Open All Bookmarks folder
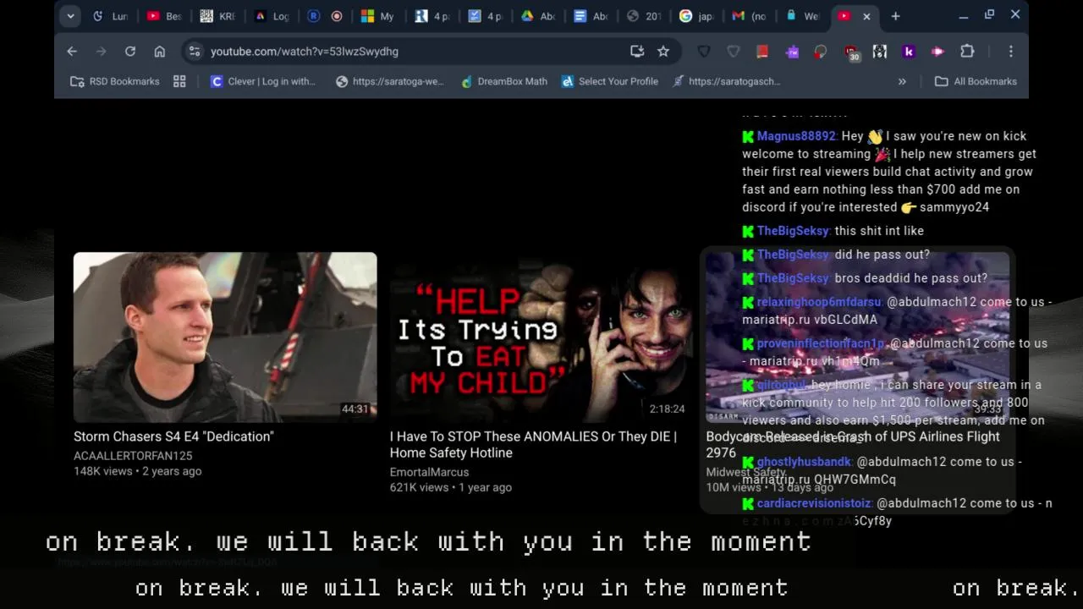 tap(976, 81)
